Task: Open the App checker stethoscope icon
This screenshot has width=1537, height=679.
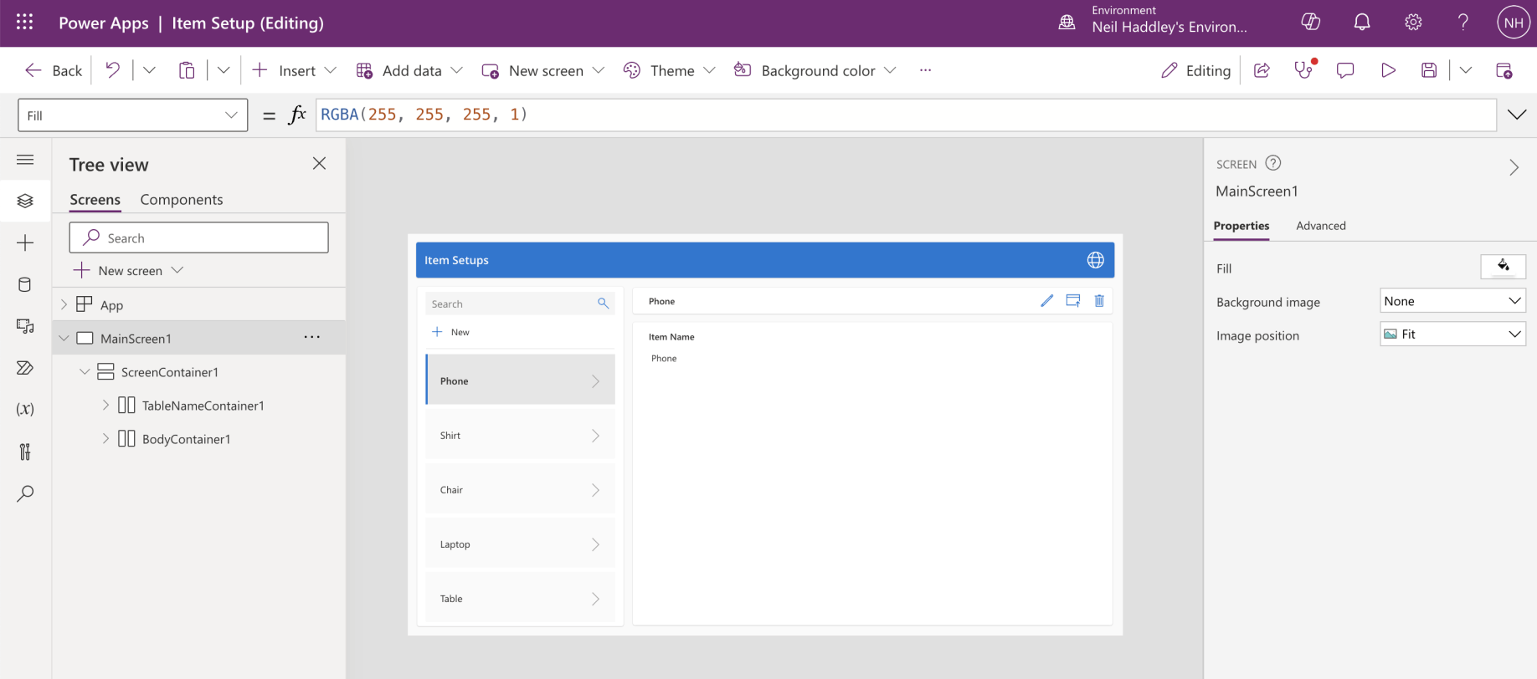Action: tap(1303, 70)
